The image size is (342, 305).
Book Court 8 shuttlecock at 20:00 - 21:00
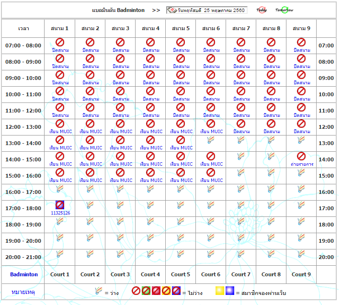click(271, 254)
